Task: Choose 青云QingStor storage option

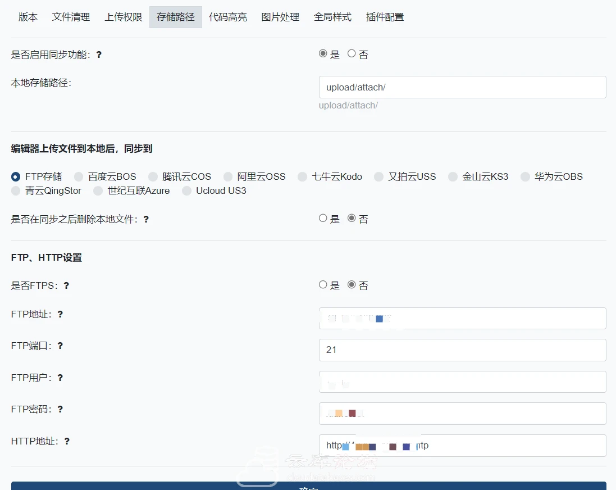Action: click(16, 191)
